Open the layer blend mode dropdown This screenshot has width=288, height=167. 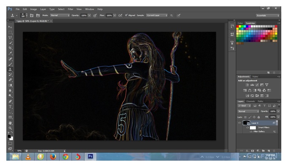[x=248, y=111]
